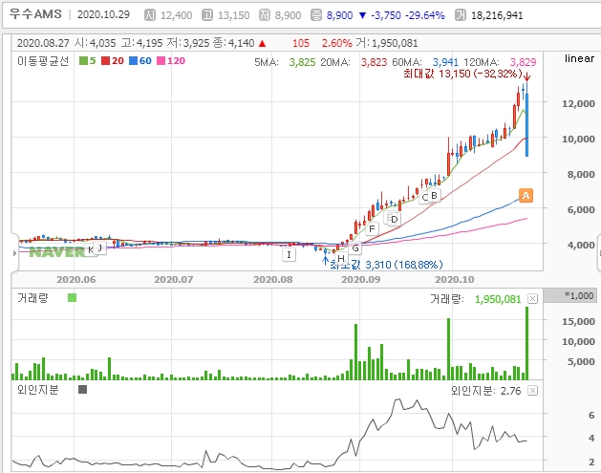Screen dimensions: 601x473
Task: Click the 15,000 volume axis label
Action: point(578,321)
